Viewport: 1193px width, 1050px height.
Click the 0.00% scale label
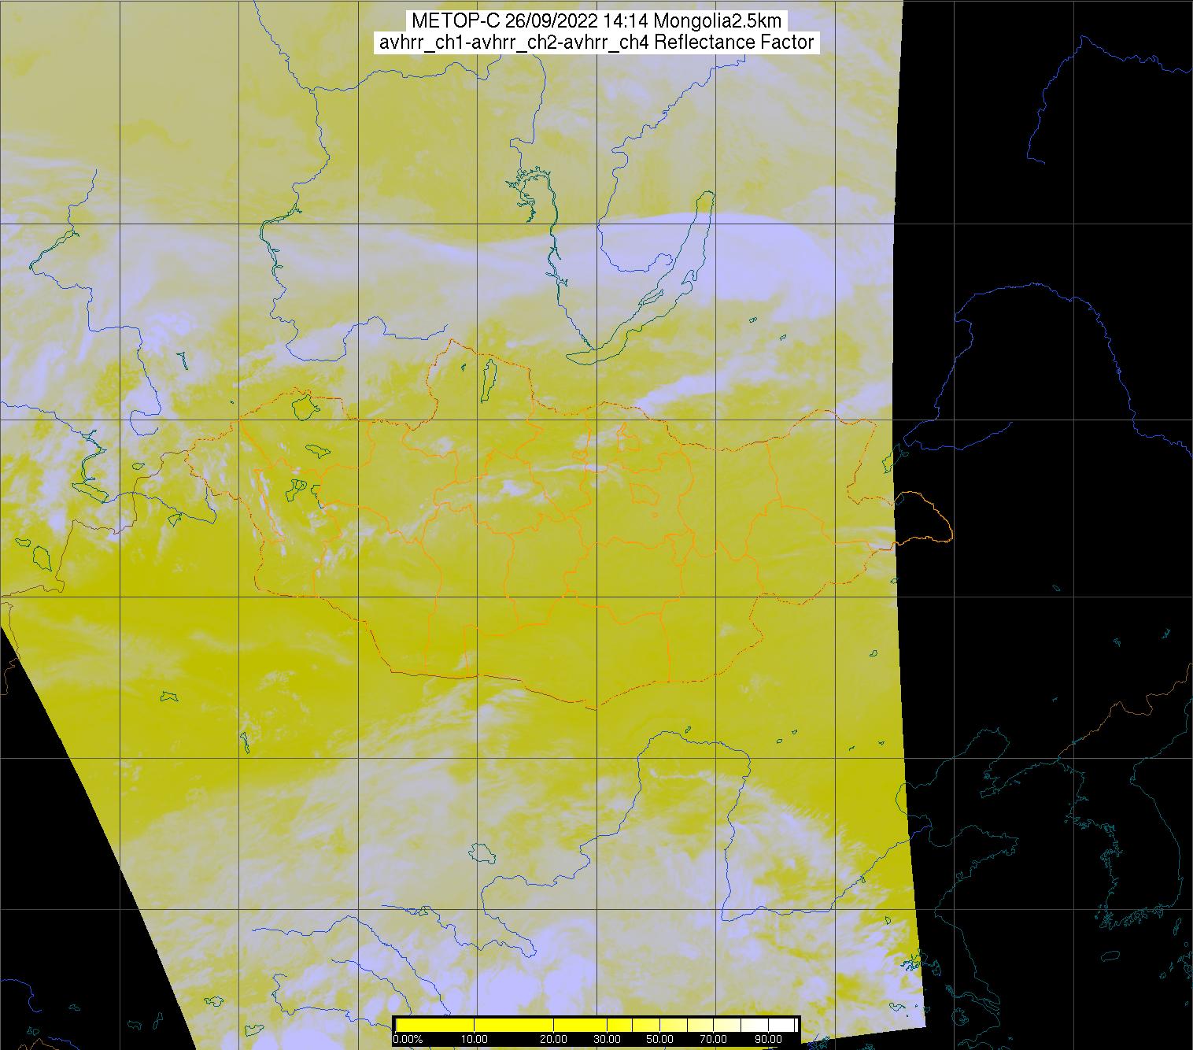click(x=408, y=1039)
